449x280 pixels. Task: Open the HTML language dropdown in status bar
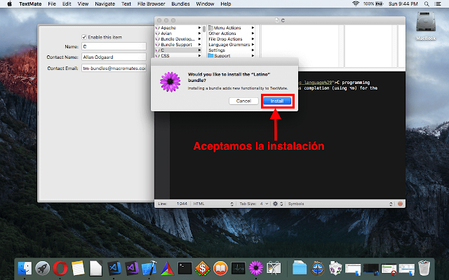coord(213,204)
